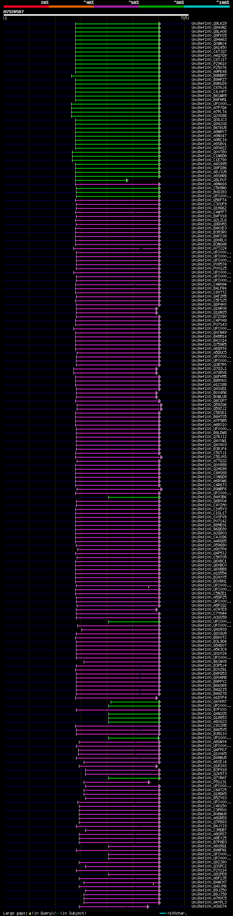Select the label UniRef100_A7P7Q4
Screen dimensions: 233x916
click(209, 108)
